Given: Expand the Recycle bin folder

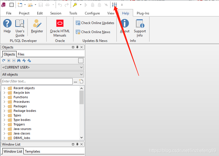Looking at the screenshot, I should point(4,93).
